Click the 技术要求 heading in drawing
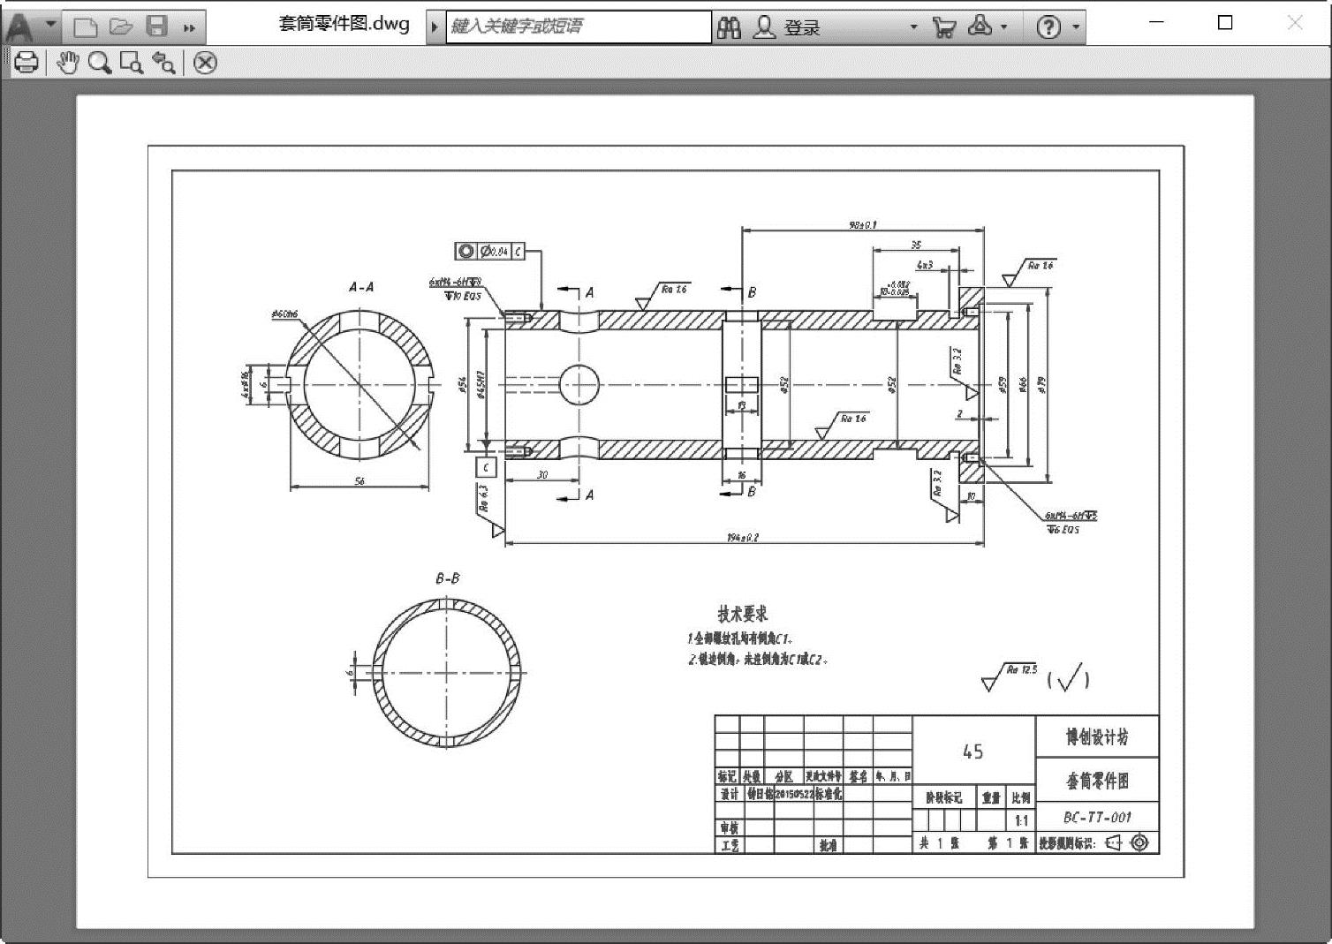1332x944 pixels. pyautogui.click(x=742, y=614)
